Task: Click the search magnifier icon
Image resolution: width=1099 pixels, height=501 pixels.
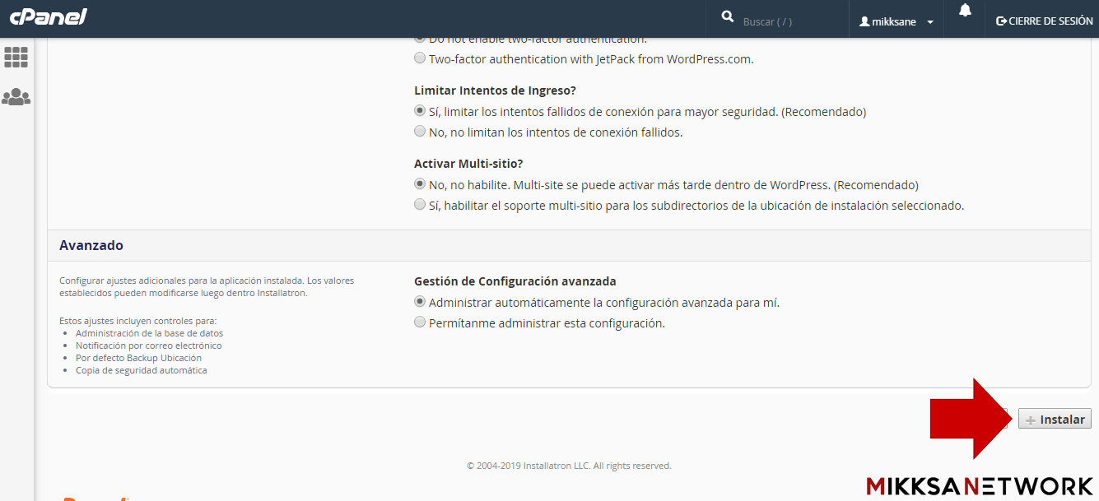Action: pyautogui.click(x=727, y=17)
